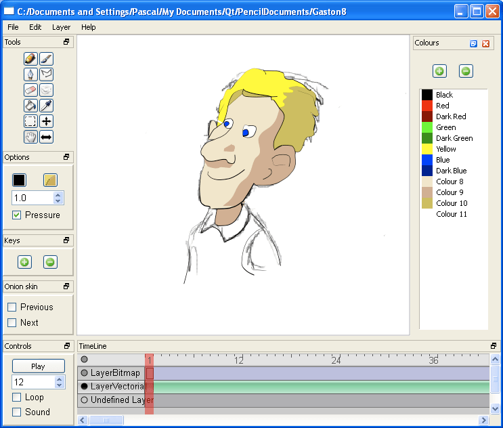Turn on the Loop checkbox
503x428 pixels.
tap(17, 398)
